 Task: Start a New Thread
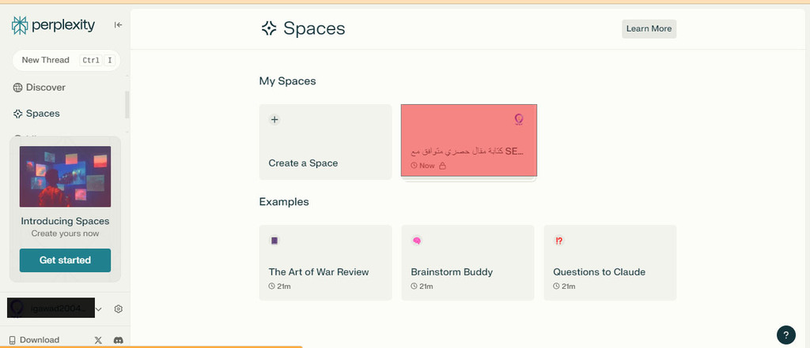[66, 60]
